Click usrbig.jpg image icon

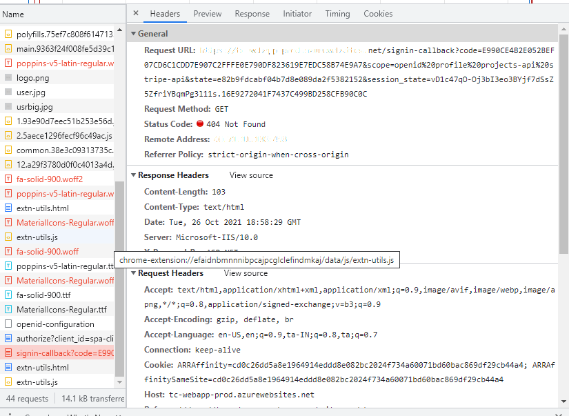pyautogui.click(x=8, y=107)
